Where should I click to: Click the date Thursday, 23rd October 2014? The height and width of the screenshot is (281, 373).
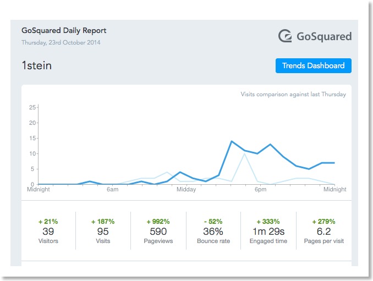tap(61, 42)
